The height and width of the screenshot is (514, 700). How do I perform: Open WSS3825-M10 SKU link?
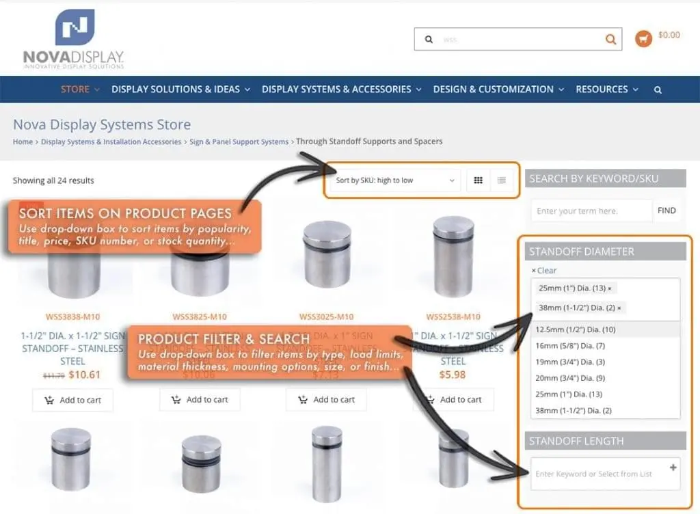pos(200,316)
